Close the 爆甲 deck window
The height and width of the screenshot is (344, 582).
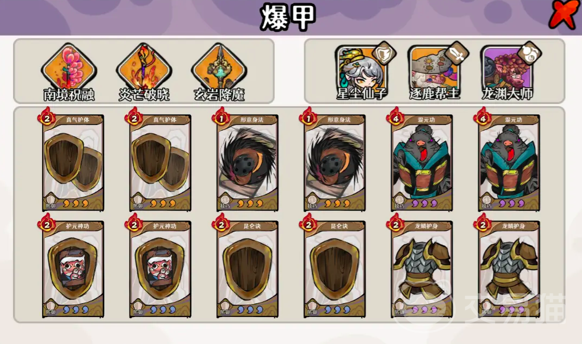pyautogui.click(x=564, y=15)
